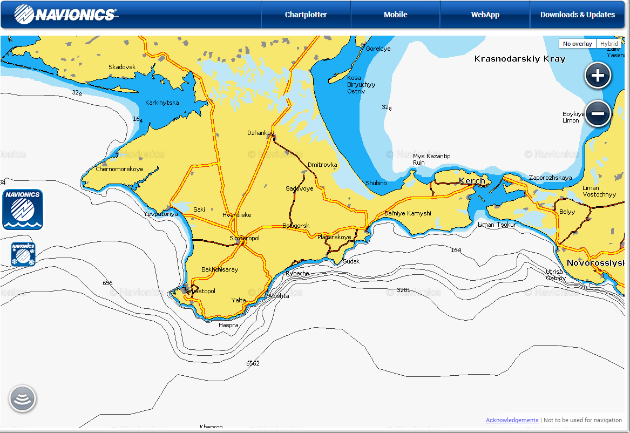
Task: Click the Karkinytska bay label
Action: coord(162,103)
